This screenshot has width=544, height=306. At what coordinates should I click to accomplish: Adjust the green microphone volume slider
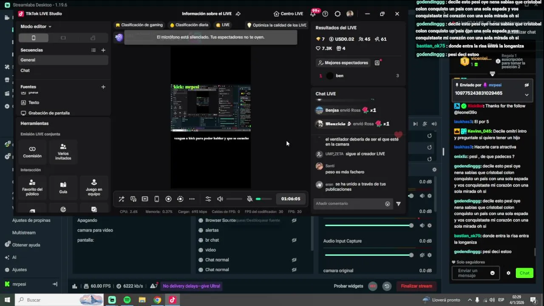pos(263,199)
